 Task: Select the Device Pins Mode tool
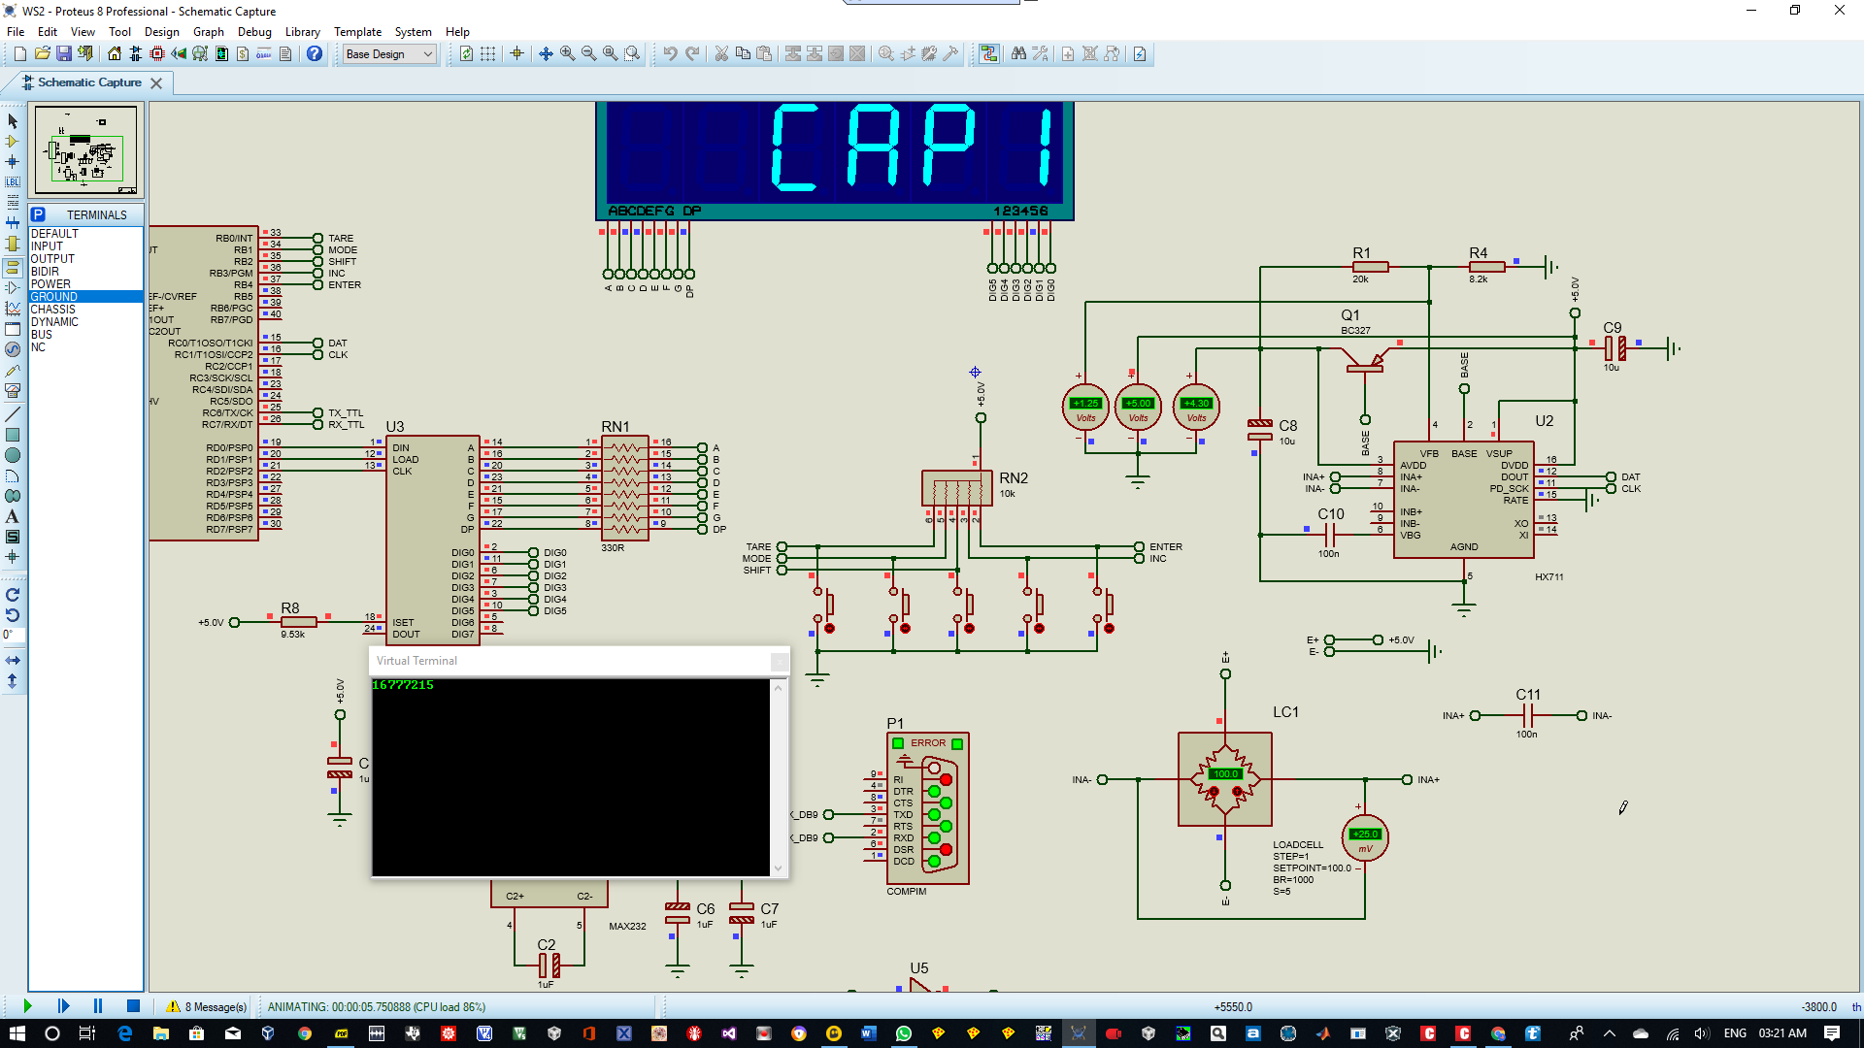coord(13,288)
